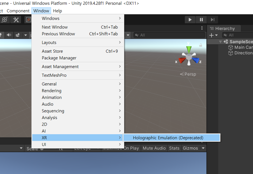
Task: Toggle Mute Audio in Game view
Action: tap(154, 148)
